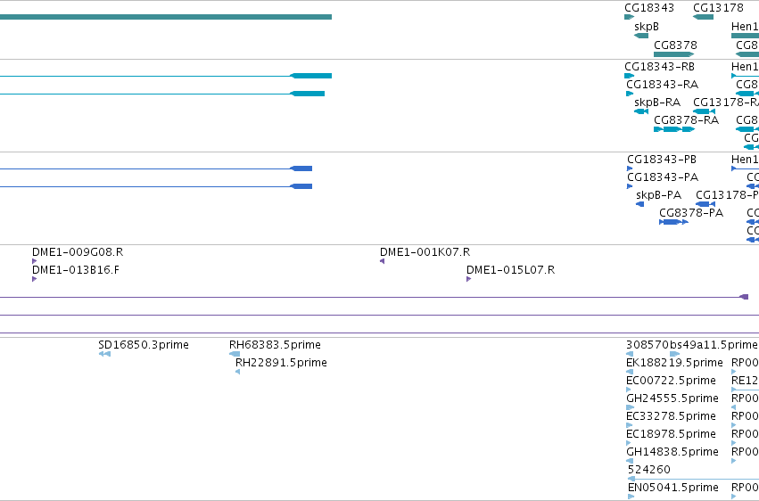Click the SD16850.3prime EST label
The width and height of the screenshot is (759, 501).
(144, 345)
